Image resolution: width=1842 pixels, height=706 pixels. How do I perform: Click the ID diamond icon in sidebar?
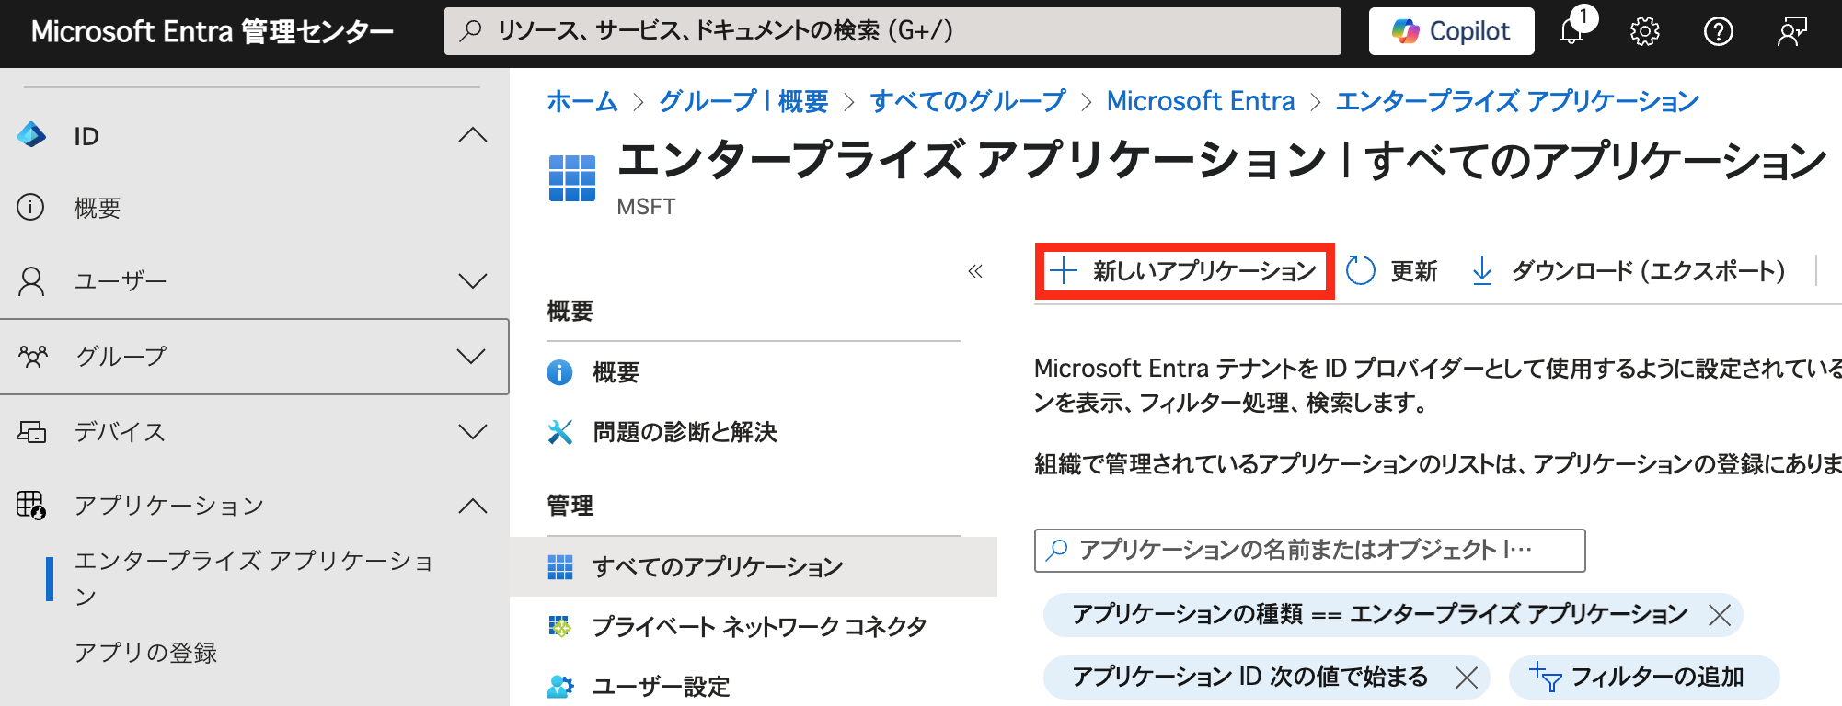pyautogui.click(x=31, y=135)
